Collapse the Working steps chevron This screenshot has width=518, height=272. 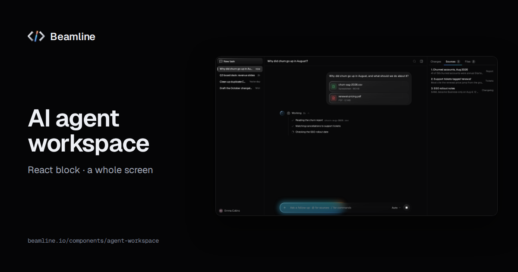pyautogui.click(x=309, y=113)
